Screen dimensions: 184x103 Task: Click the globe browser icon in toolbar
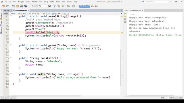(x=49, y=6)
